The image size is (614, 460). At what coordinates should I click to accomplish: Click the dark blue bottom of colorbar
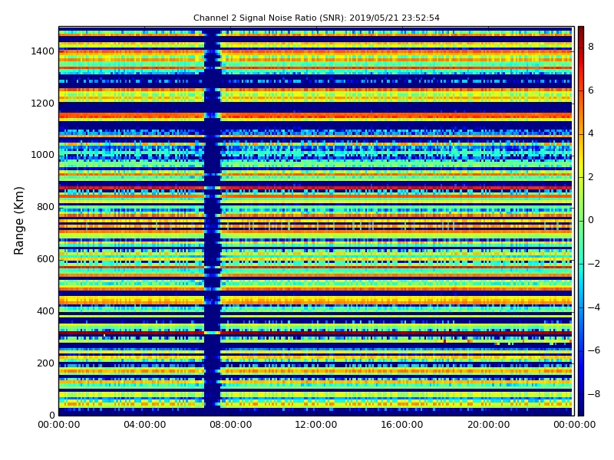[x=581, y=411]
